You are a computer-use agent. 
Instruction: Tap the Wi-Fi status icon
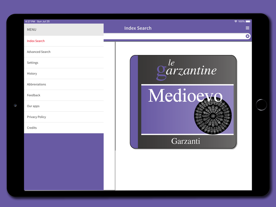(x=236, y=22)
